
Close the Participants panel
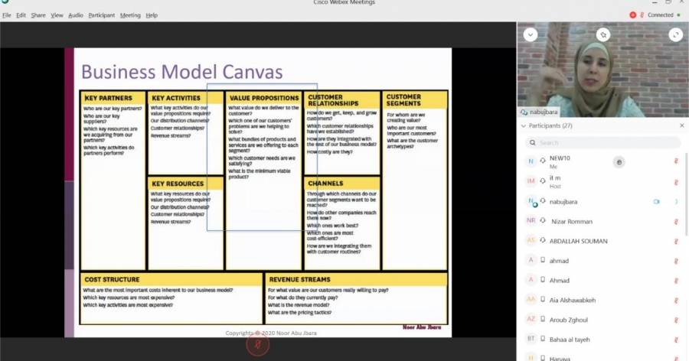(x=682, y=125)
